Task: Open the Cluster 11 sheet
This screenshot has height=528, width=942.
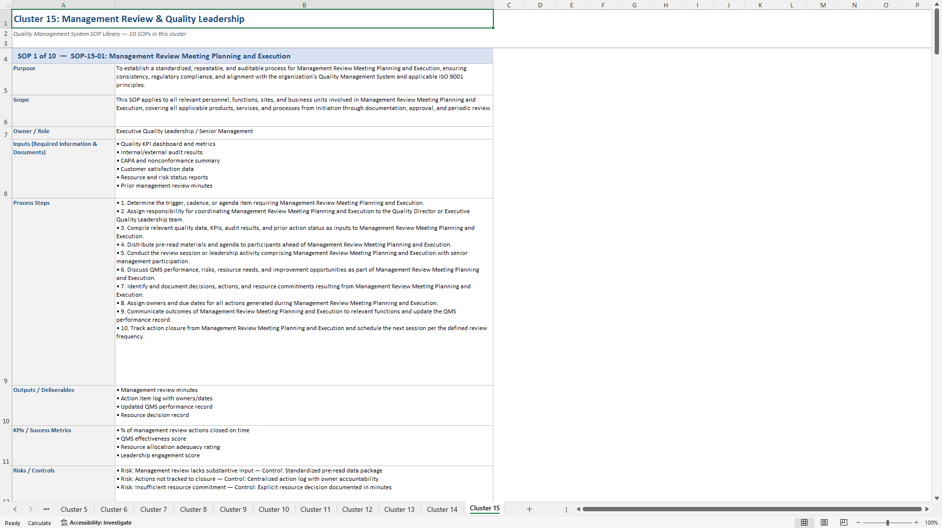Action: pyautogui.click(x=316, y=509)
